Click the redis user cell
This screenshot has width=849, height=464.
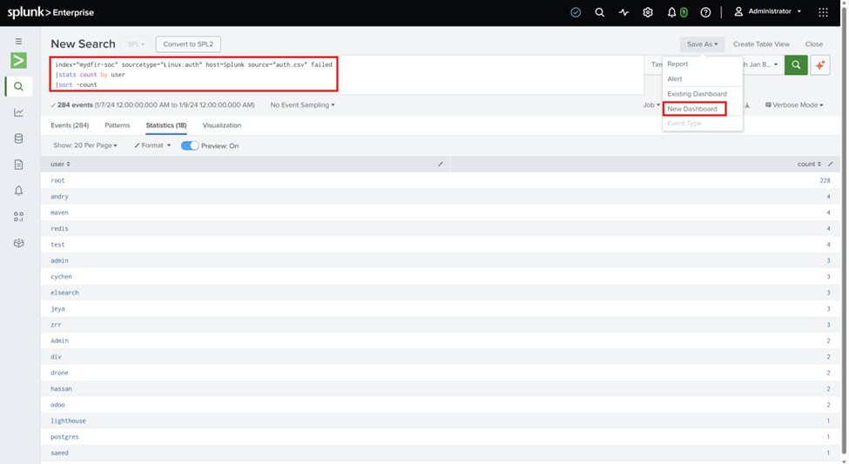click(x=59, y=228)
